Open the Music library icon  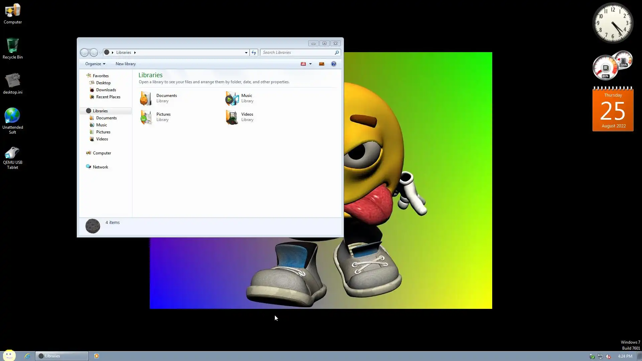pyautogui.click(x=232, y=98)
